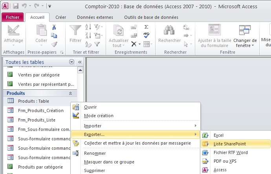Click the Filtrer funnel icon
271x174 pixels.
(x=75, y=31)
